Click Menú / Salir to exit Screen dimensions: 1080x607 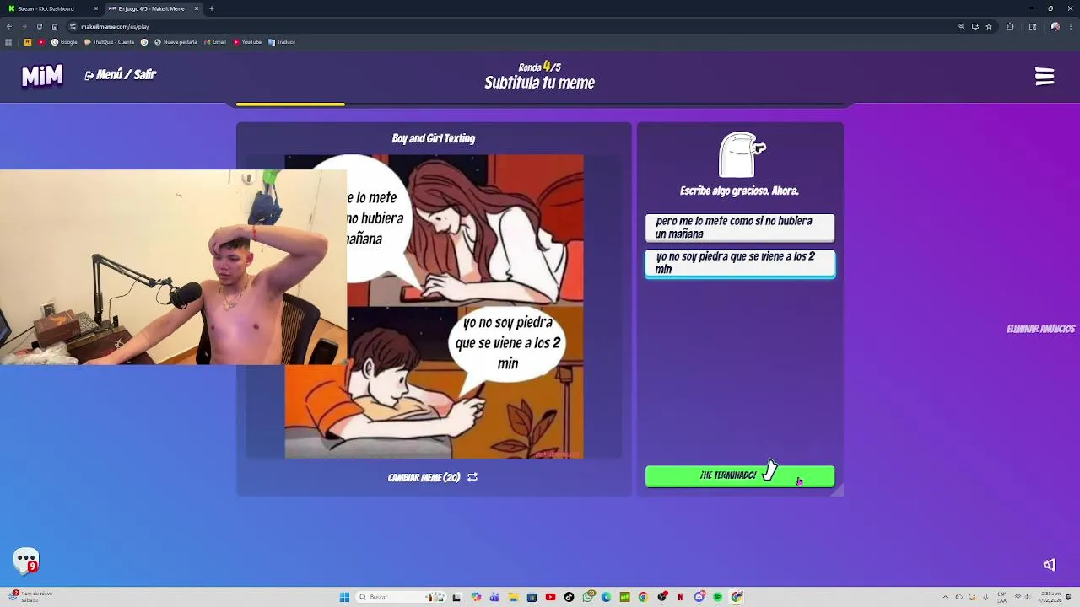(120, 75)
